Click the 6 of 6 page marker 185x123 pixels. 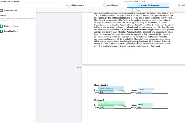coord(79,67)
